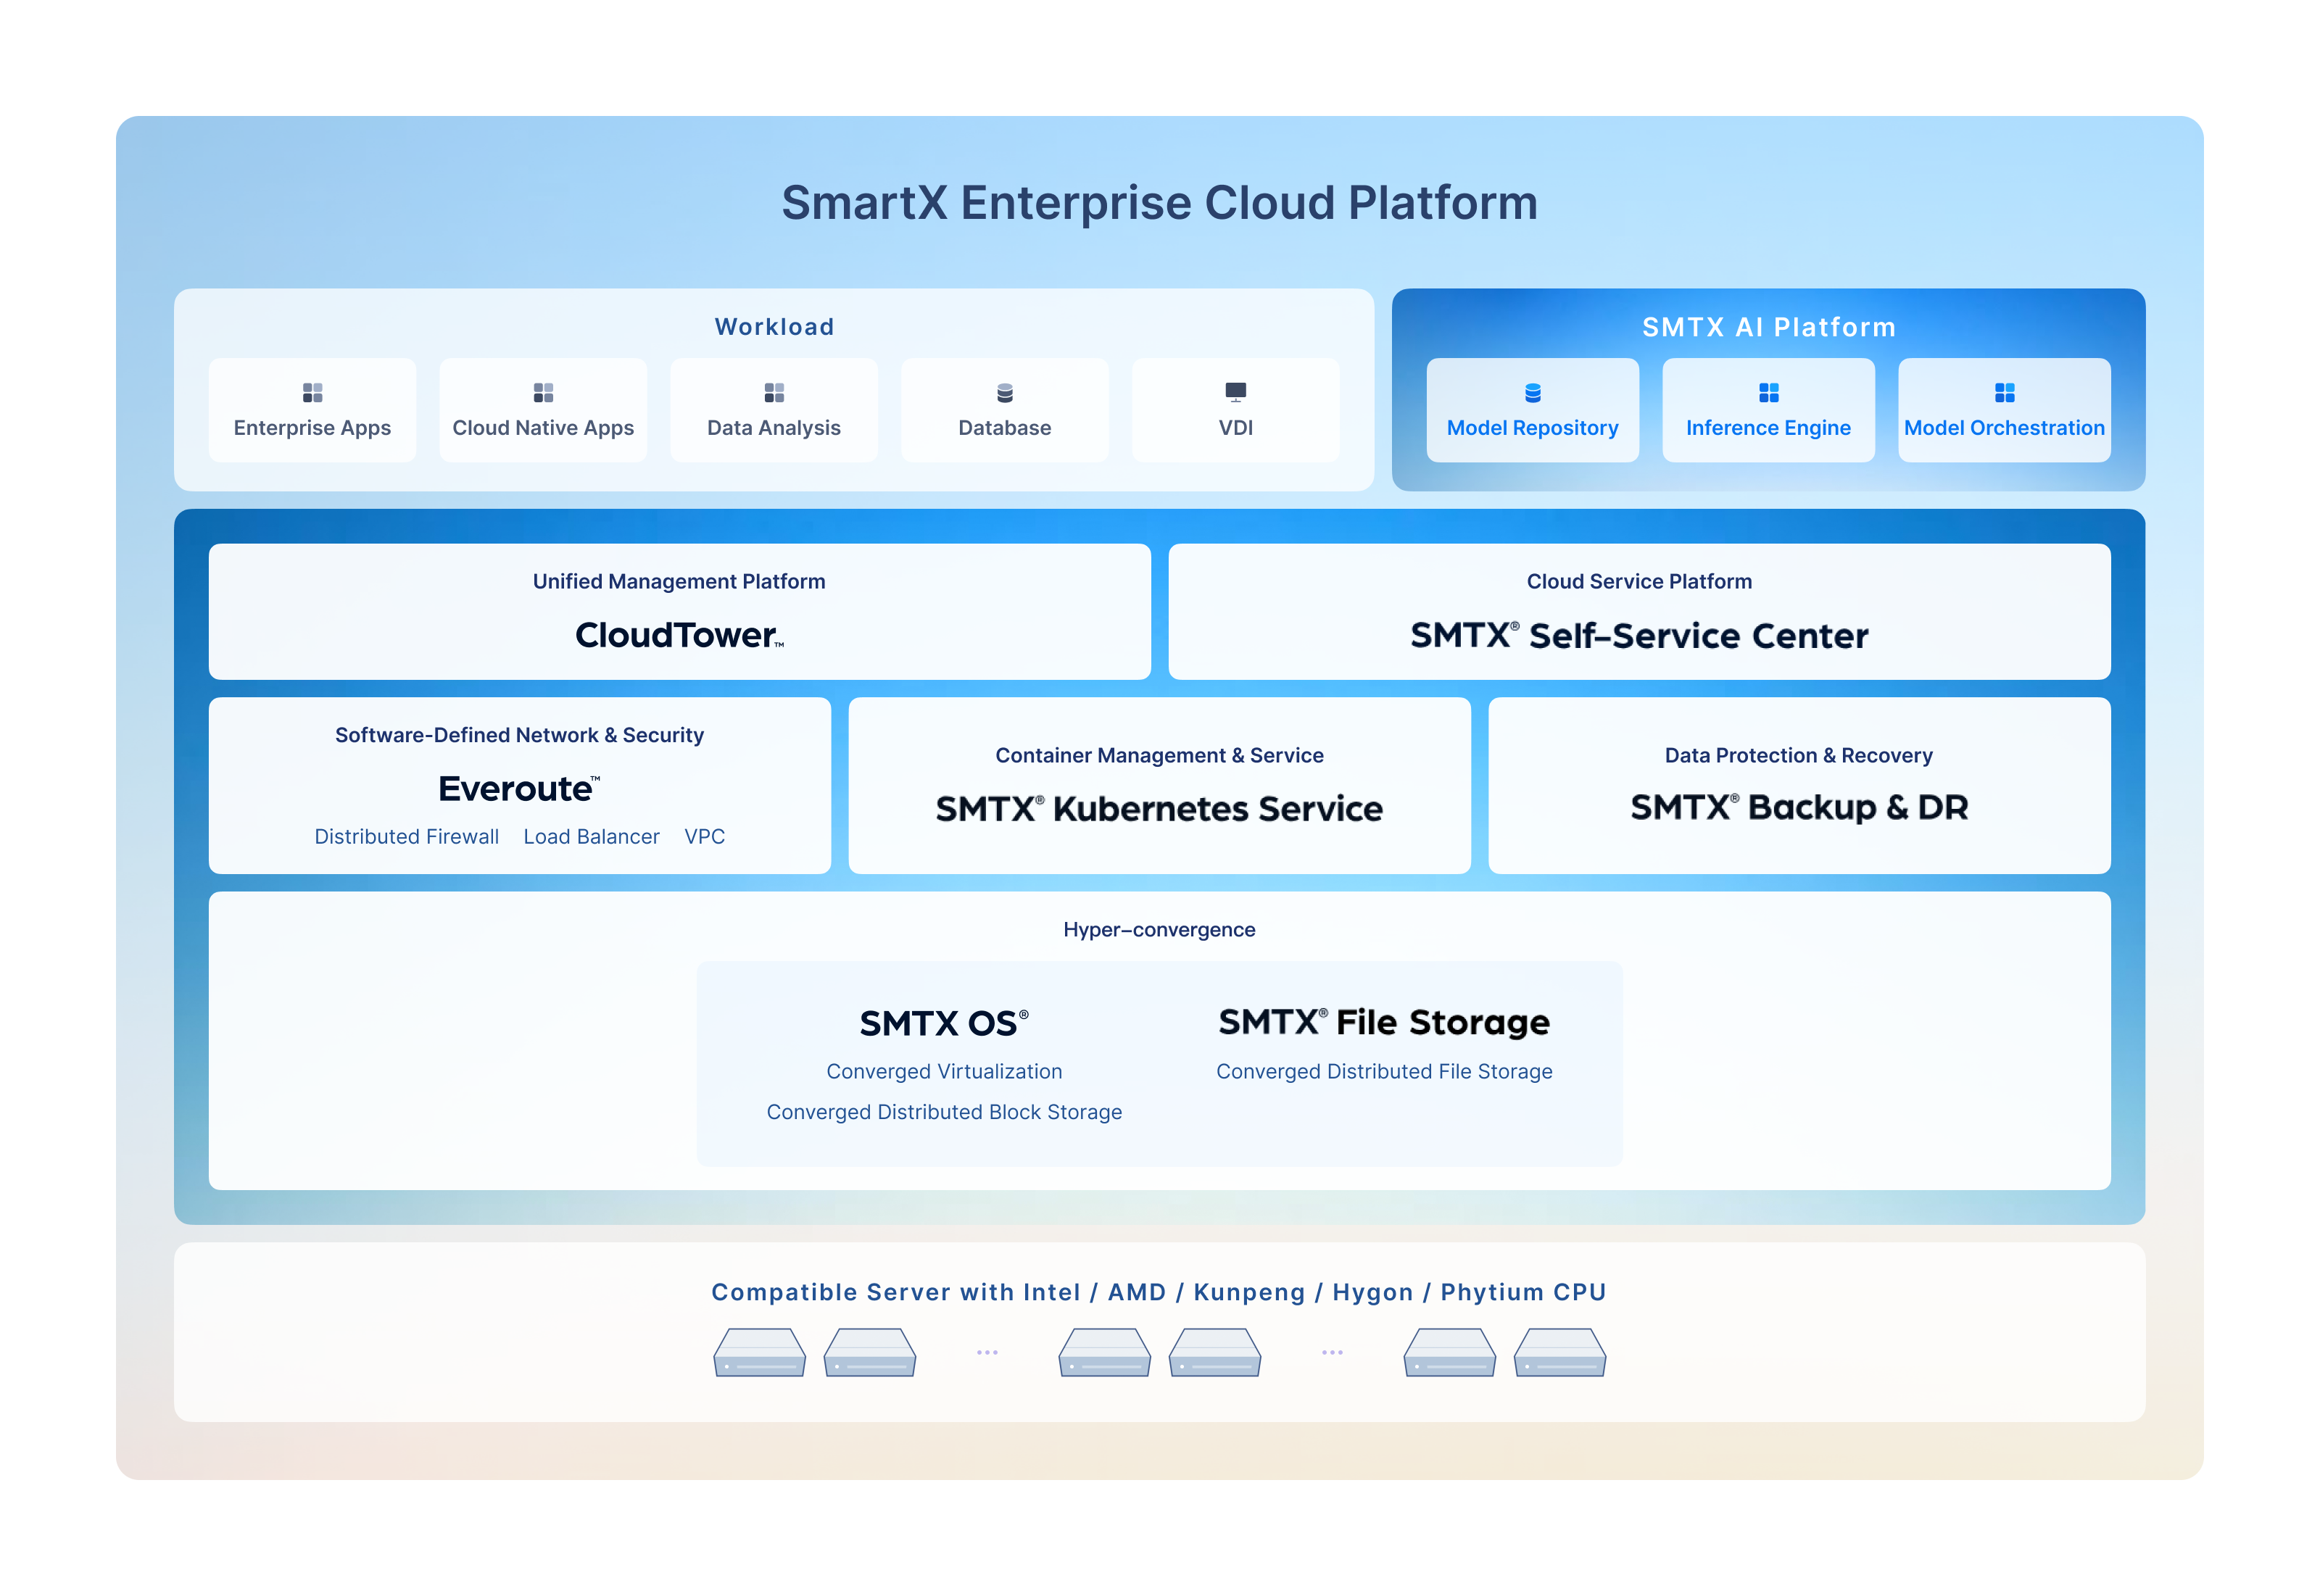Click the SMTX File Storage title
This screenshot has height=1596, width=2320.
click(1384, 1022)
